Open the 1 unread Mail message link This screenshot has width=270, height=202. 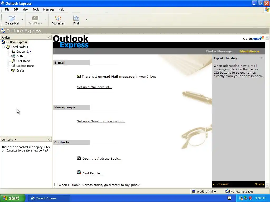115,77
